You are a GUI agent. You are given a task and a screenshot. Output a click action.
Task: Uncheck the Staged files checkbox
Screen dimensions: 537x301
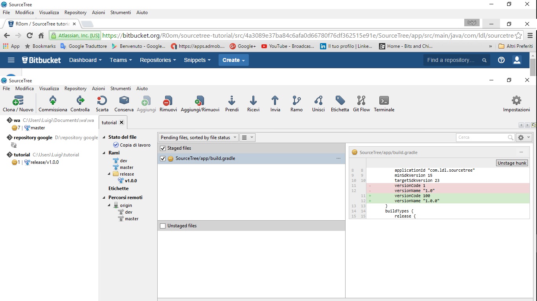(x=163, y=148)
